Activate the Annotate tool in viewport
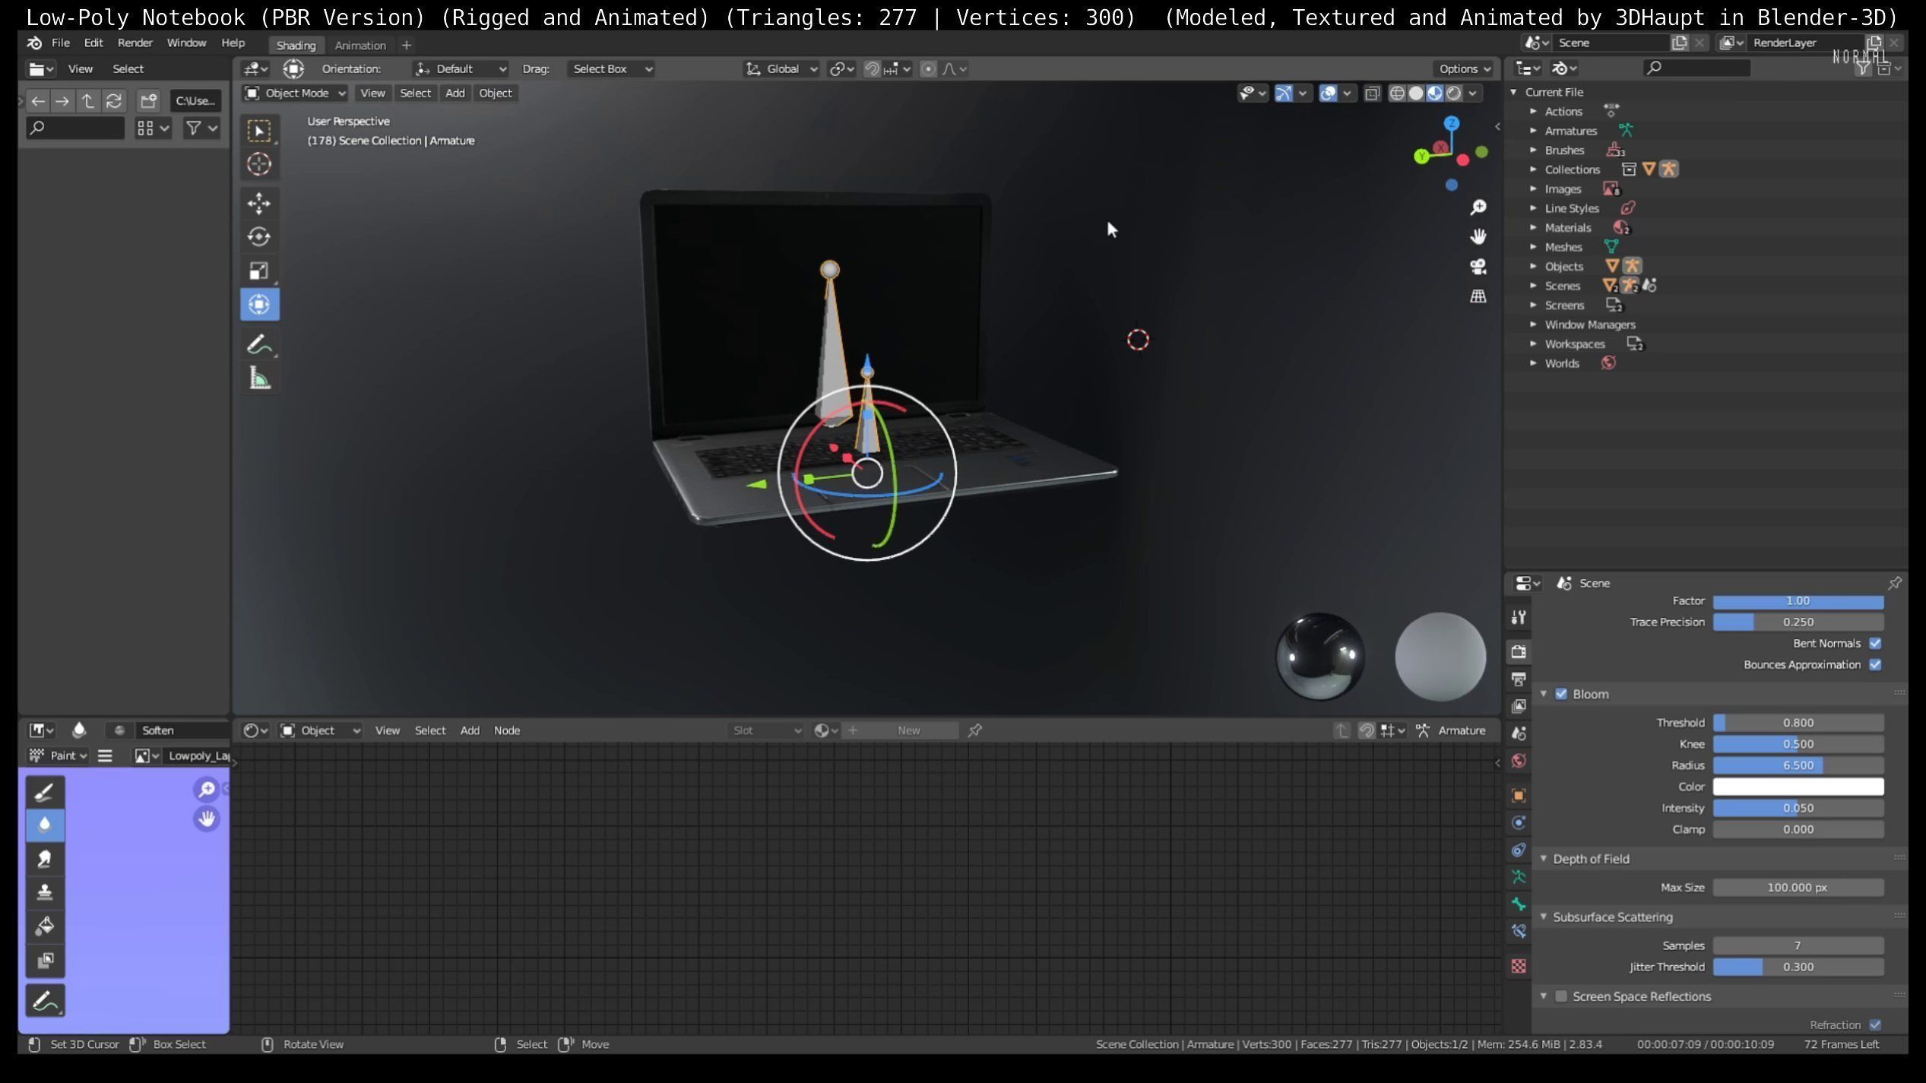The height and width of the screenshot is (1083, 1926). pos(259,344)
